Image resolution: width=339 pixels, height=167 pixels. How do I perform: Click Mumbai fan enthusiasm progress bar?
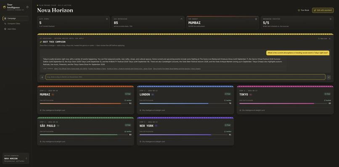(84, 103)
